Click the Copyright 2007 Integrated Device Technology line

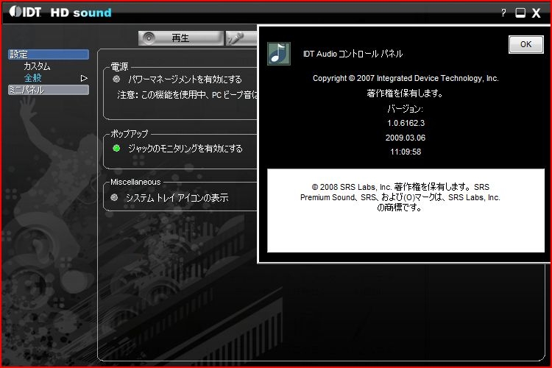pyautogui.click(x=406, y=78)
